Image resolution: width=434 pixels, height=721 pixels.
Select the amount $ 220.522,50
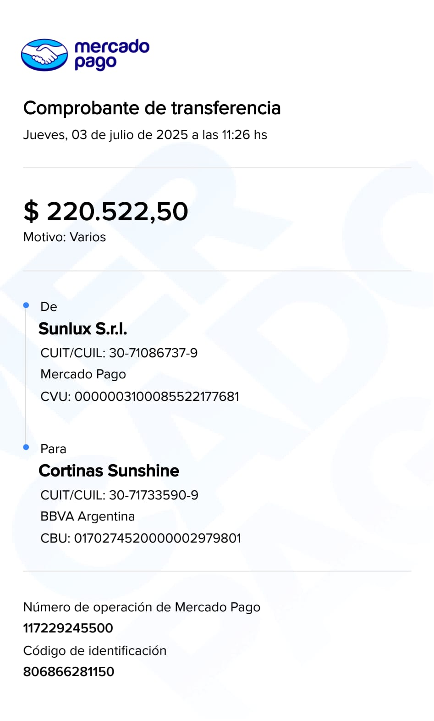point(106,211)
